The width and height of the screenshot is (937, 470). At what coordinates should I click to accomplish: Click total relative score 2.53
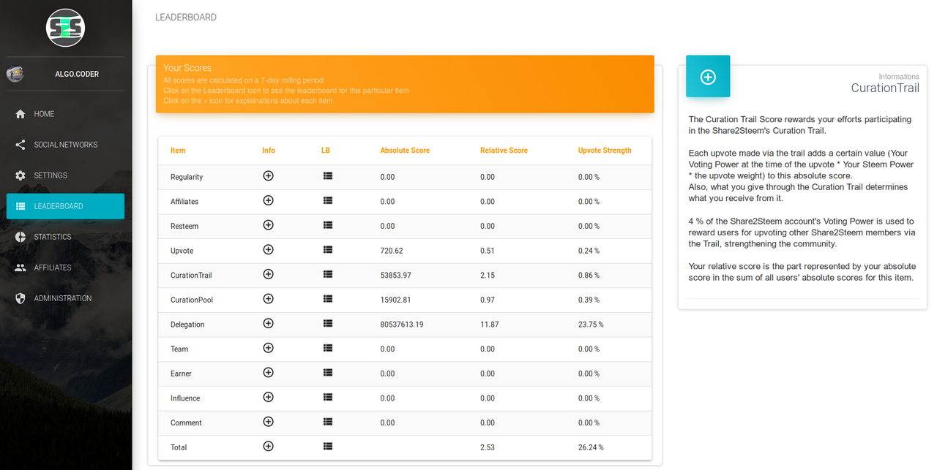point(488,447)
